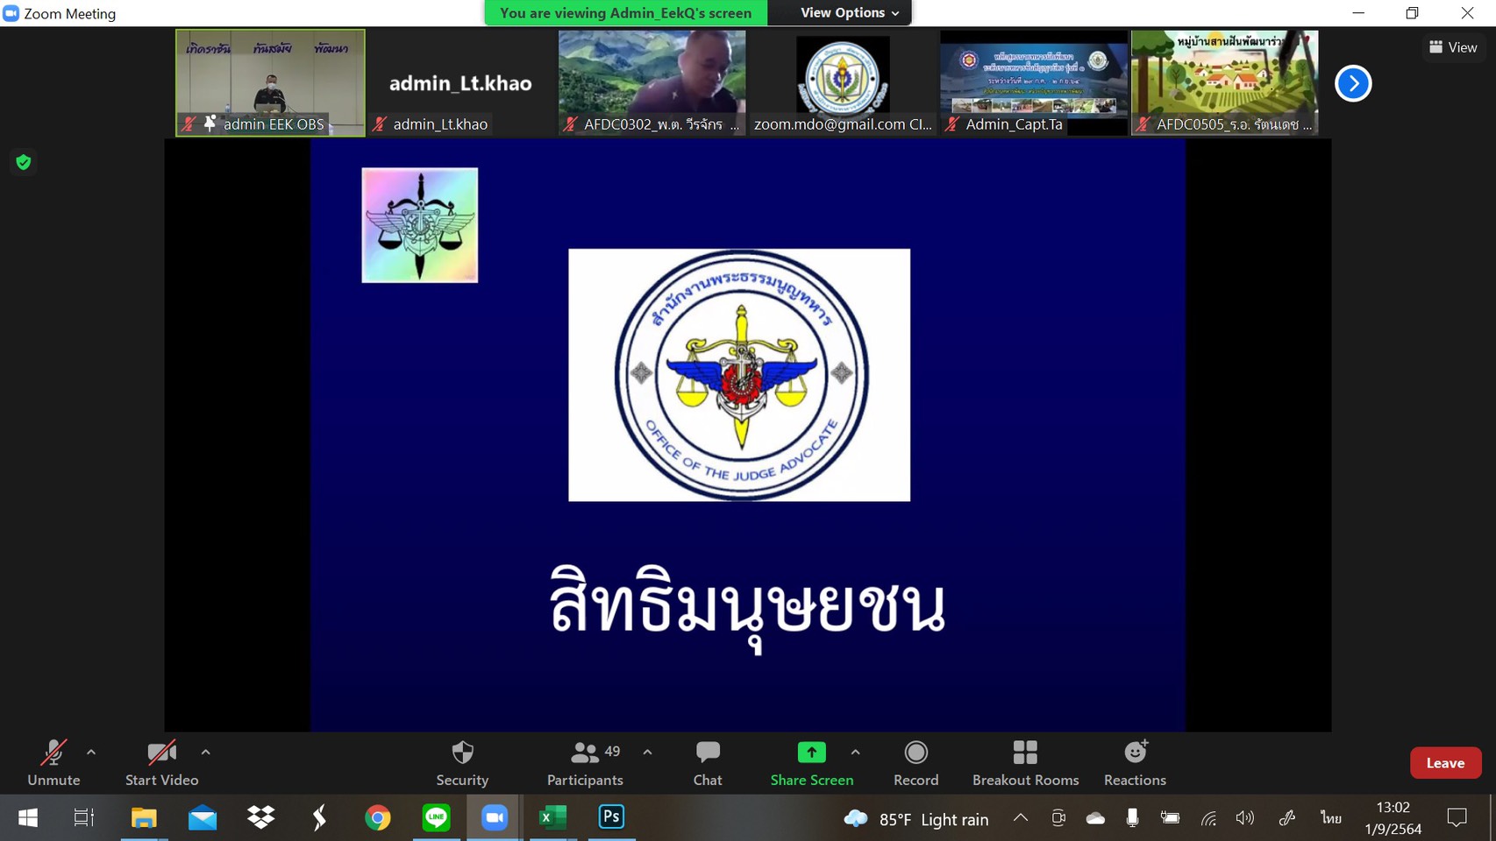The height and width of the screenshot is (841, 1496).
Task: Open the Chat panel
Action: click(x=708, y=763)
